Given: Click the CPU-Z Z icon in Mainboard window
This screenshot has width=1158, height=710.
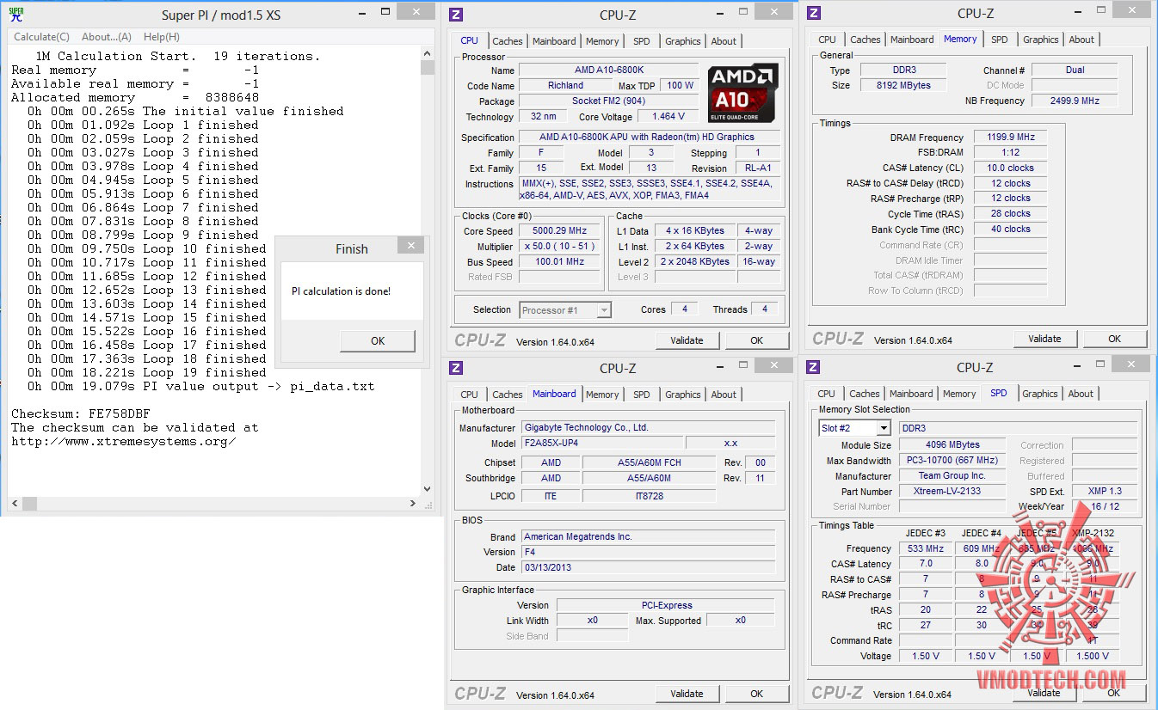Looking at the screenshot, I should click(x=456, y=369).
